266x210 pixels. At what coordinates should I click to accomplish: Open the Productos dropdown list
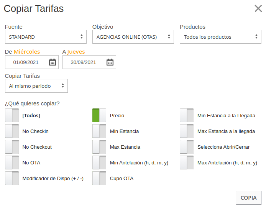click(x=220, y=37)
